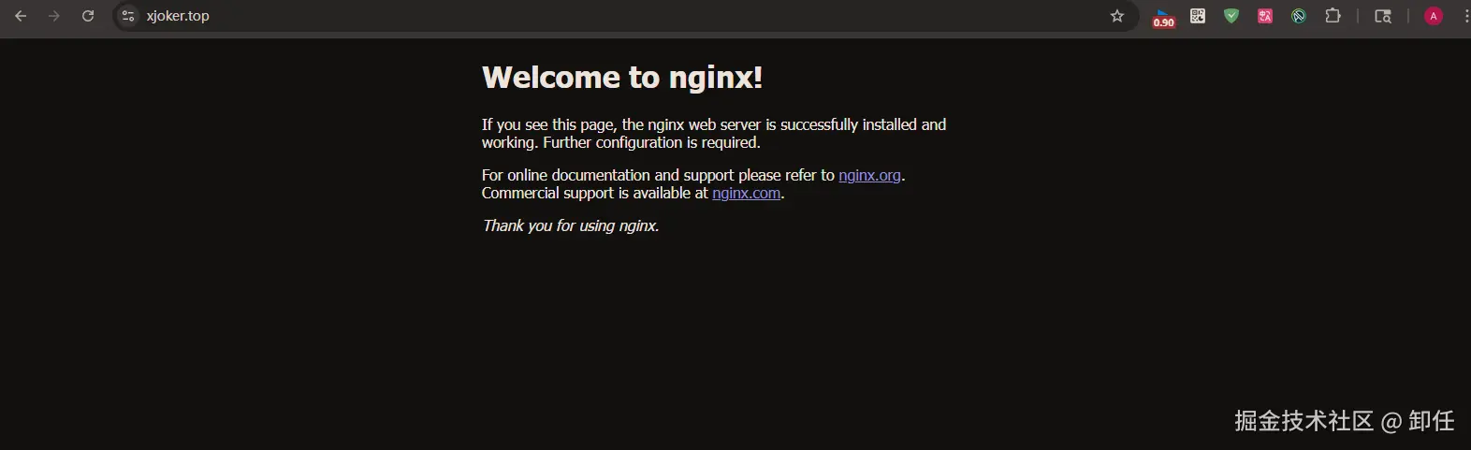Go back to the previous page
The height and width of the screenshot is (450, 1471).
(x=21, y=16)
